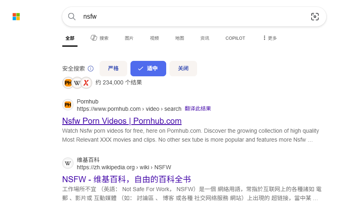
Task: Click the 工作場所不宜 snippet text
Action: [x=192, y=194]
